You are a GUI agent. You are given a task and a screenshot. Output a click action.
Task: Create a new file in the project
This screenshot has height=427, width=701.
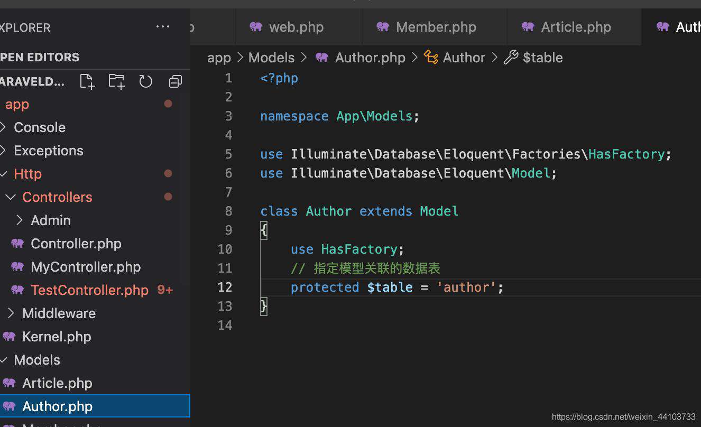pos(87,81)
